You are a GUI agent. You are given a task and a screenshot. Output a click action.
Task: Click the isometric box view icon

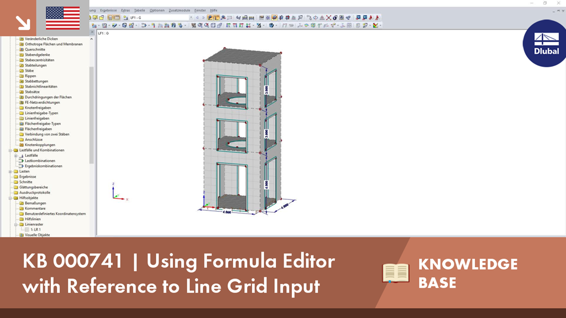[213, 25]
